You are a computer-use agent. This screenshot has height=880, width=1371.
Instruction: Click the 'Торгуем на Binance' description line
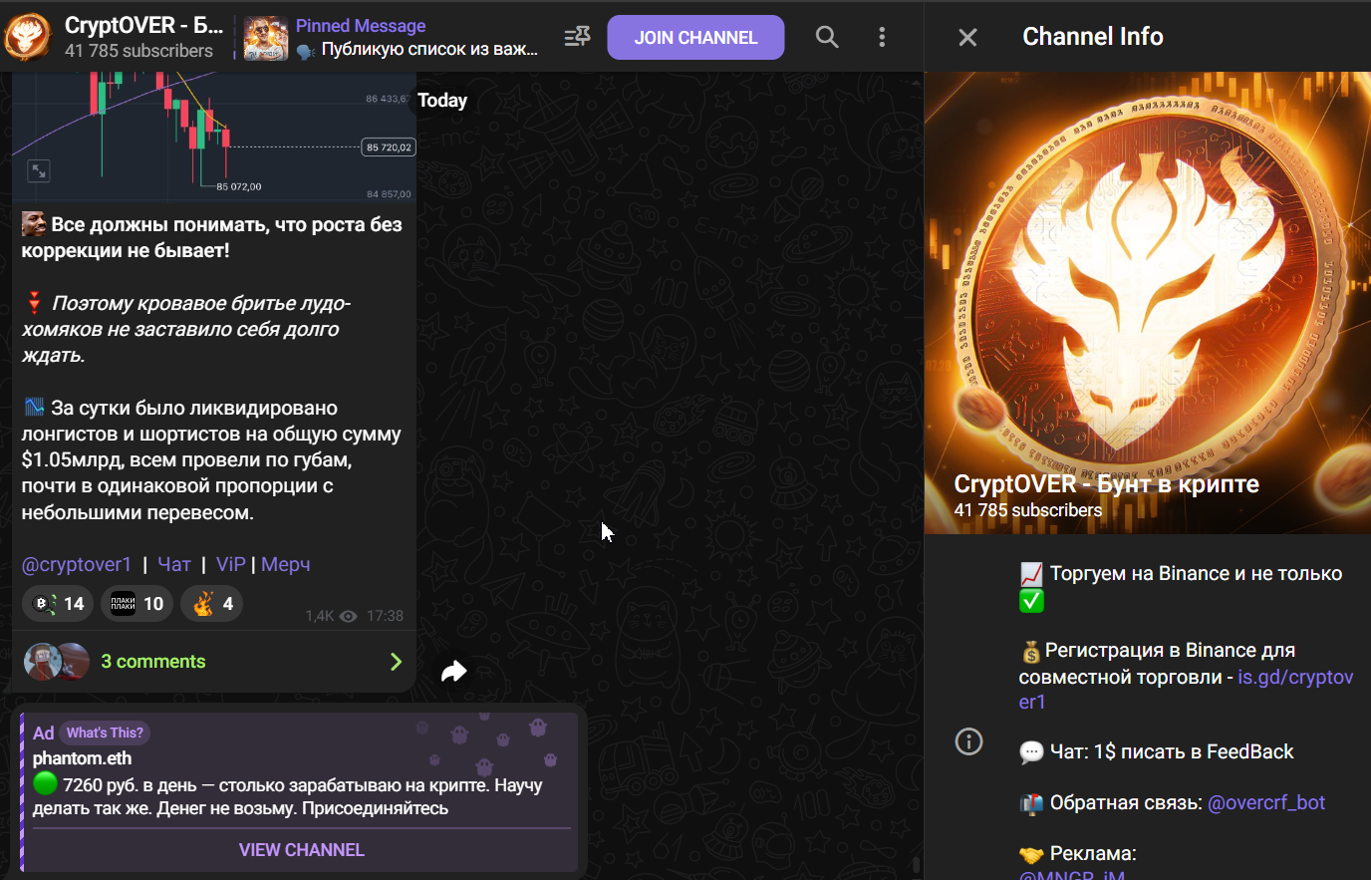pos(1181,586)
